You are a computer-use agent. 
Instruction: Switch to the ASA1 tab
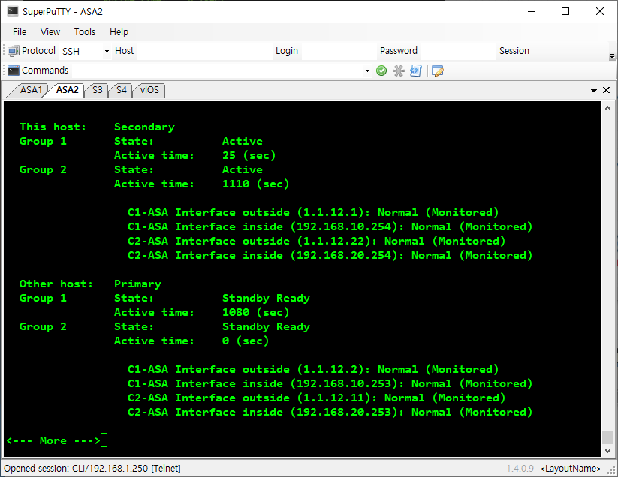point(31,90)
